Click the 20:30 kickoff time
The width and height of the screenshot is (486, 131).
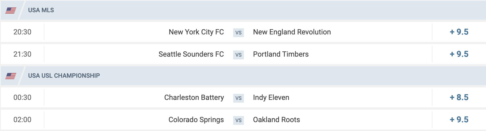point(22,32)
